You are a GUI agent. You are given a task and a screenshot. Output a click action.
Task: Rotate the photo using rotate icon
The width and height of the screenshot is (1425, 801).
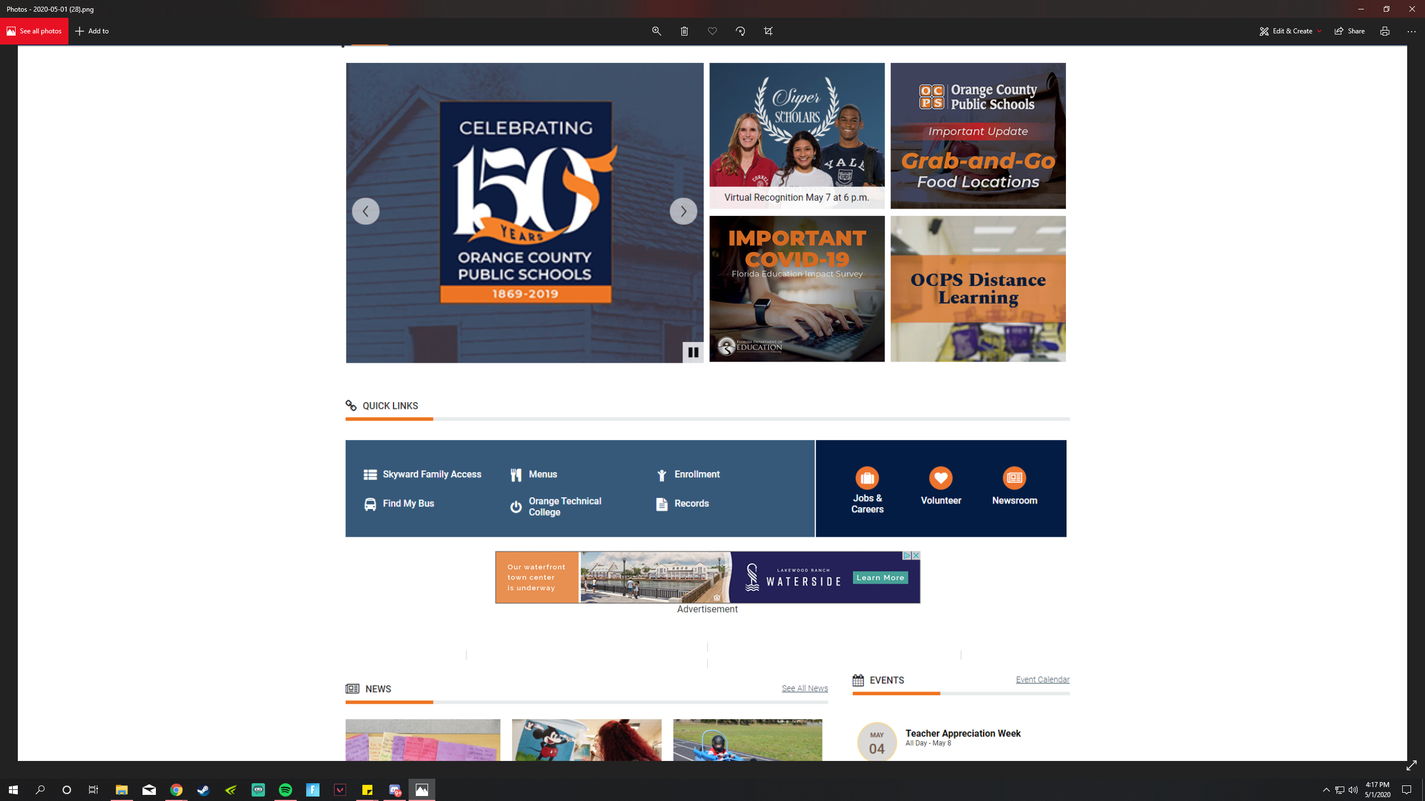click(x=740, y=31)
